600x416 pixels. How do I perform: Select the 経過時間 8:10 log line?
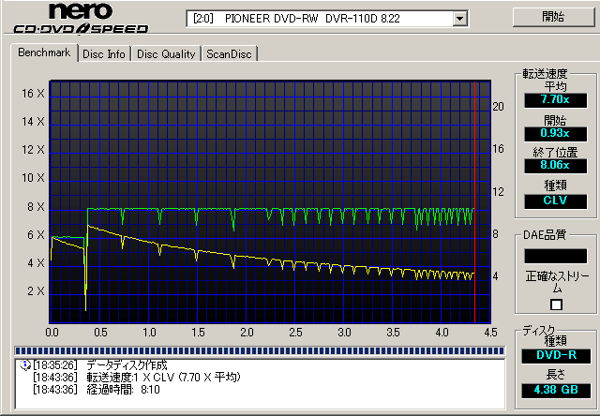97,390
